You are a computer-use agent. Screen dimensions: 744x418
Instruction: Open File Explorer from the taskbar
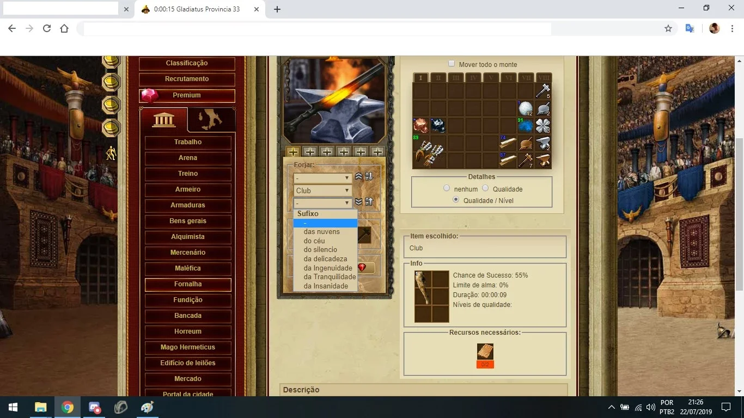pyautogui.click(x=41, y=407)
